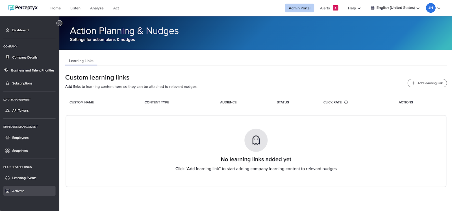Click the Dashboard home icon

tap(8, 30)
